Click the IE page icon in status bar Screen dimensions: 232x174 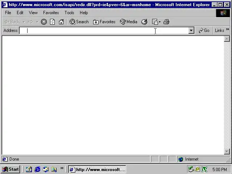[x=5, y=159]
